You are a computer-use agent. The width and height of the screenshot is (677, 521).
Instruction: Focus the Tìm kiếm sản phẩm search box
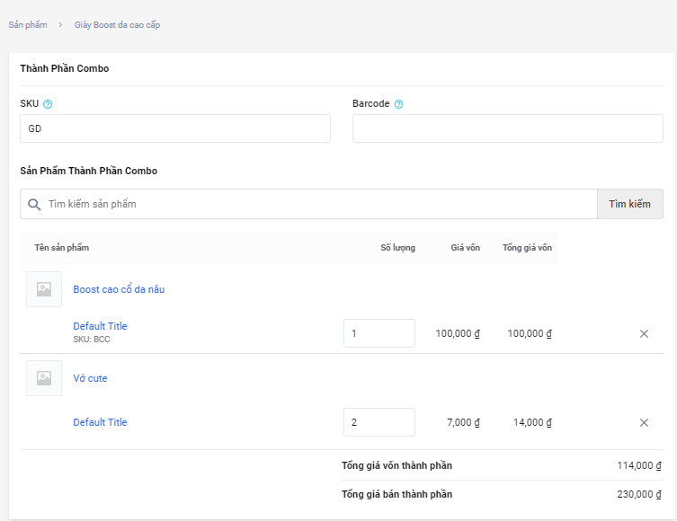click(x=315, y=204)
